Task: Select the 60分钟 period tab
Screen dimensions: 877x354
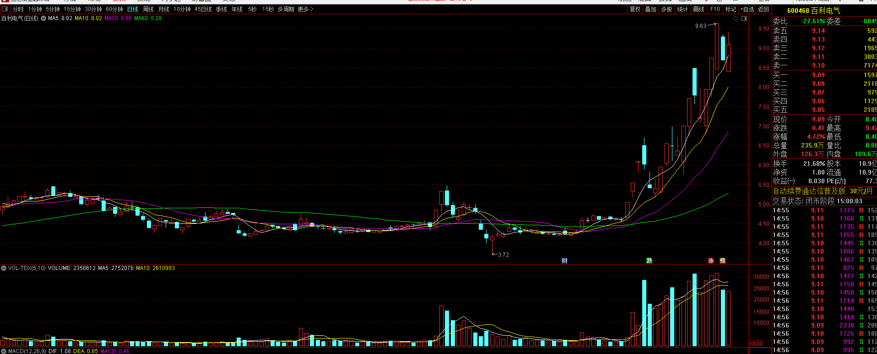Action: point(114,9)
